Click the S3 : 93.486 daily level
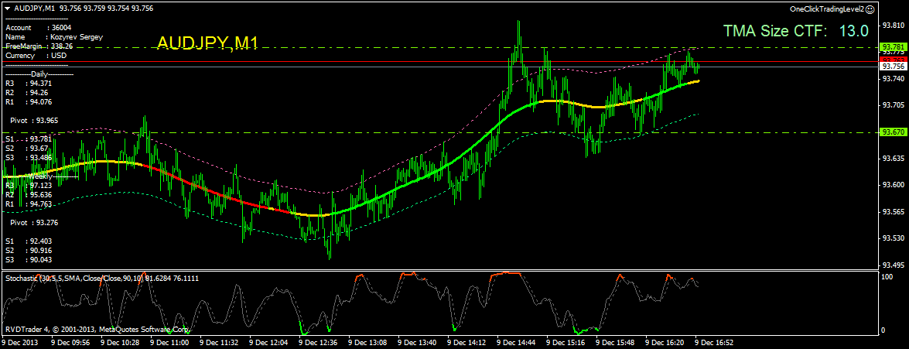This screenshot has width=909, height=349. point(29,158)
